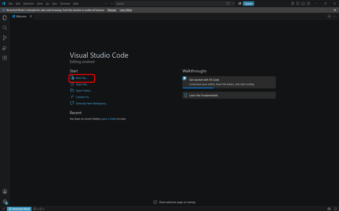Screen dimensions: 339x211
Task: Select the Welcome tab
Action: (x=22, y=17)
